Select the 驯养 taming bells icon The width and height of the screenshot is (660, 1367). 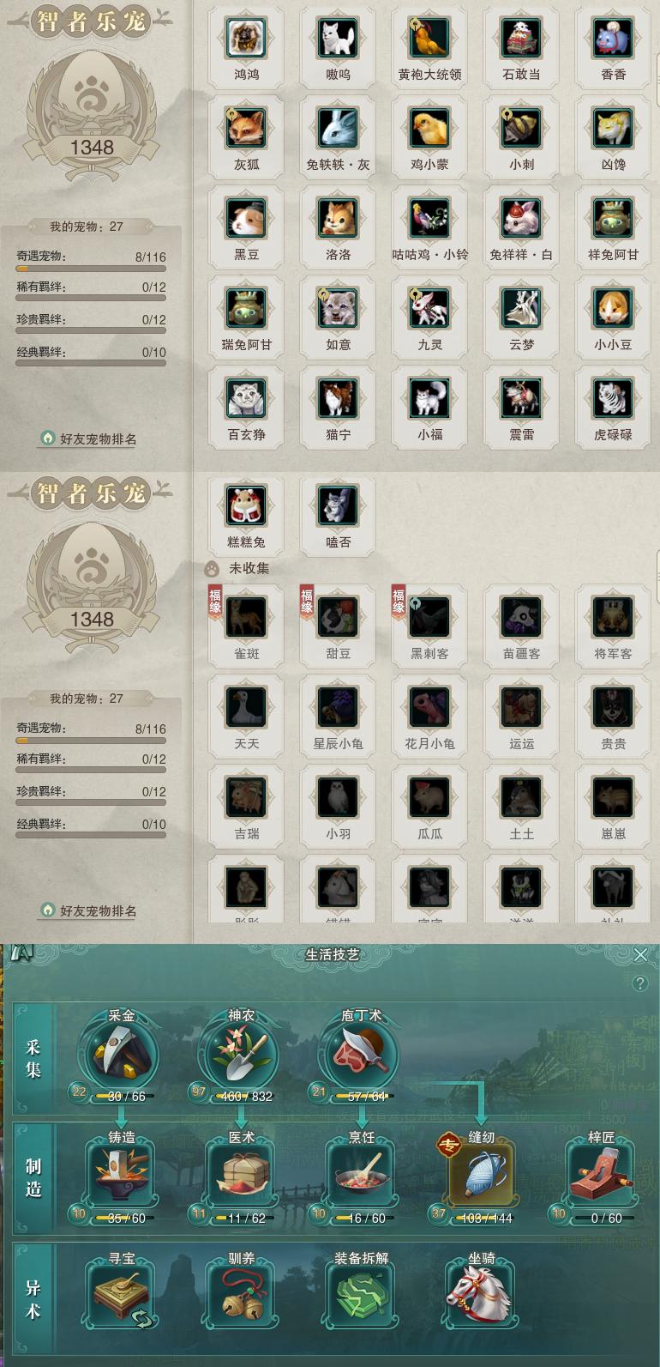click(241, 1297)
